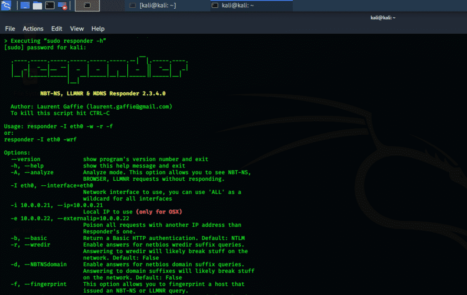The width and height of the screenshot is (467, 295).
Task: Click 'show program's version number and exit' description
Action: click(145, 159)
